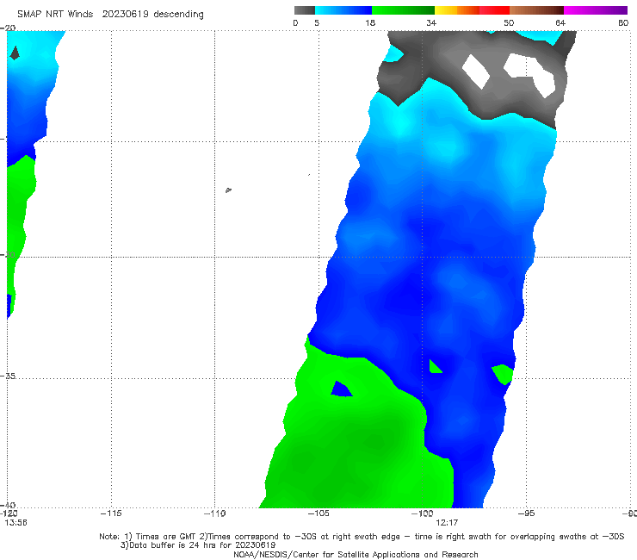The image size is (637, 560).
Task: Click the color bar label "5"
Action: pyautogui.click(x=317, y=22)
